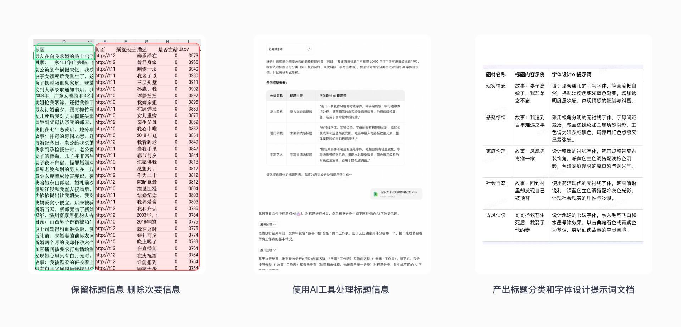Click the description cell 江家供我

(147, 162)
